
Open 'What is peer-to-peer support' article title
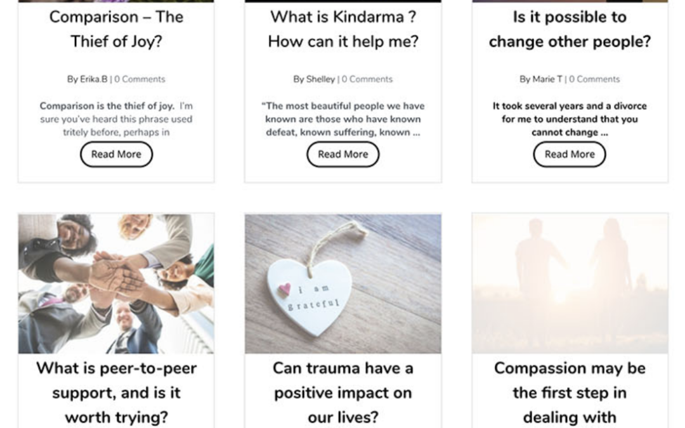(x=116, y=392)
